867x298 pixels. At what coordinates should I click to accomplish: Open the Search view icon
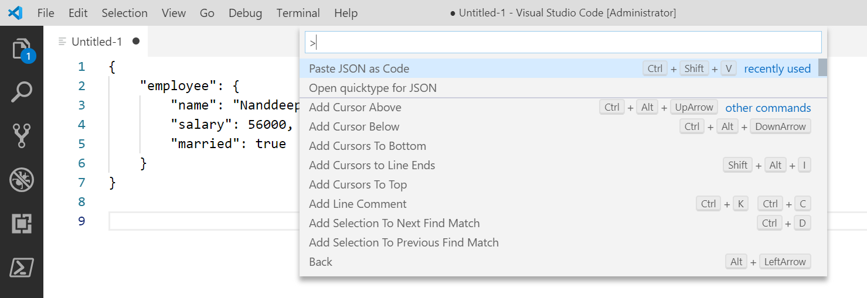click(22, 93)
